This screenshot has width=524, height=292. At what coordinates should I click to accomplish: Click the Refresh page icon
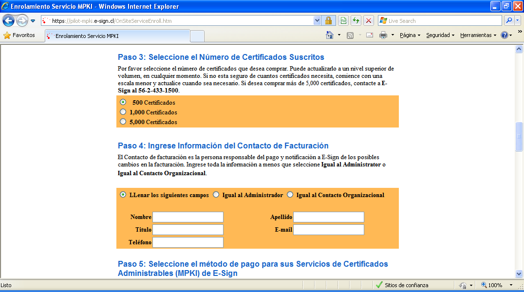click(x=356, y=21)
